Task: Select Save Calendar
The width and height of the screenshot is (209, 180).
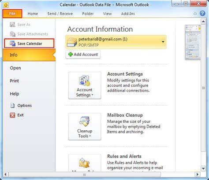Action: (29, 44)
